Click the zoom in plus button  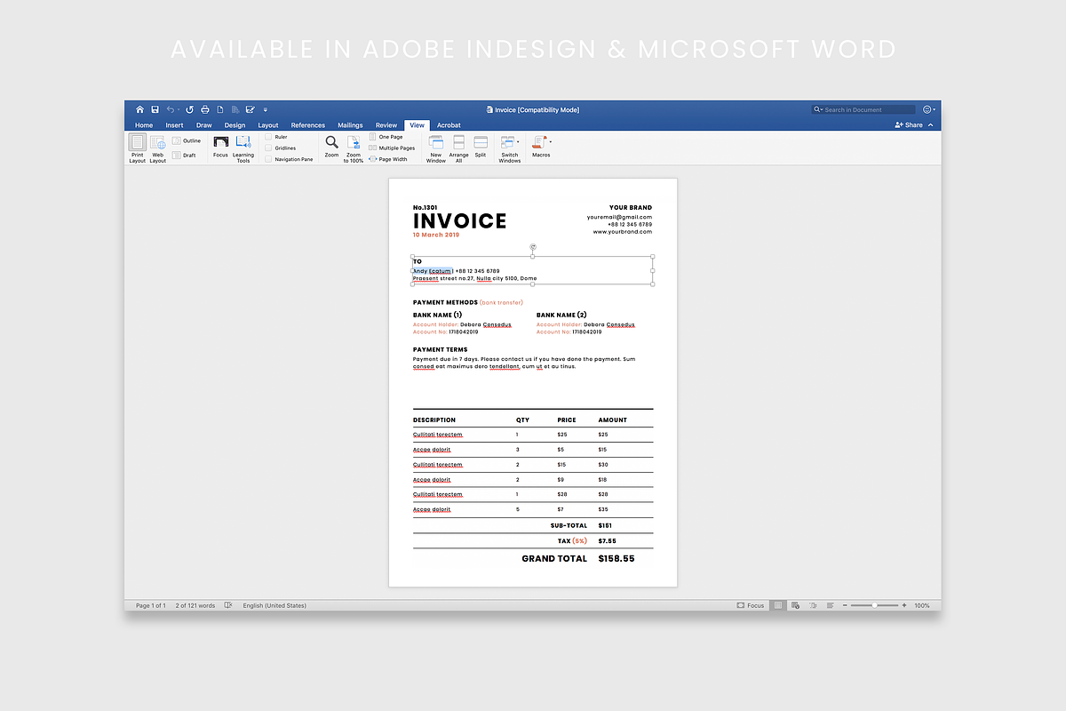[904, 605]
